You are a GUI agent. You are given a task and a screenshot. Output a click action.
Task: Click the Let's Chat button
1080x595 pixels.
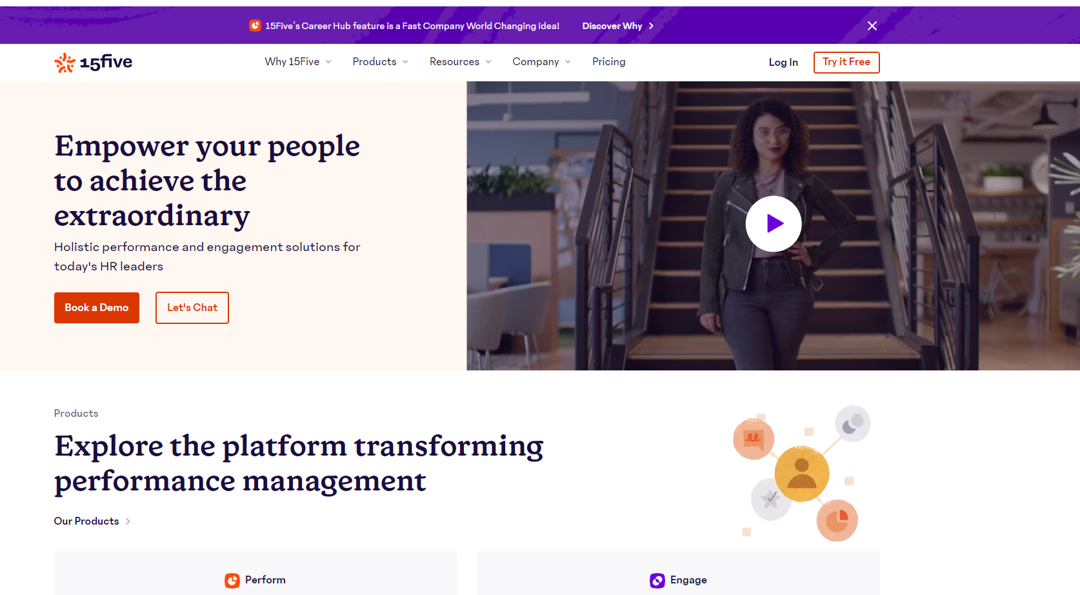pos(192,308)
